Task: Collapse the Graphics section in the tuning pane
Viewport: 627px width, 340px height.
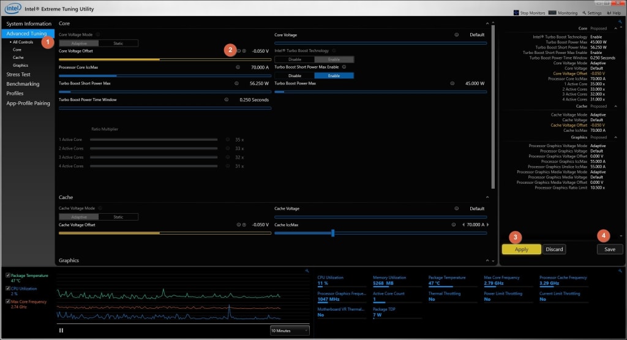Action: 487,260
